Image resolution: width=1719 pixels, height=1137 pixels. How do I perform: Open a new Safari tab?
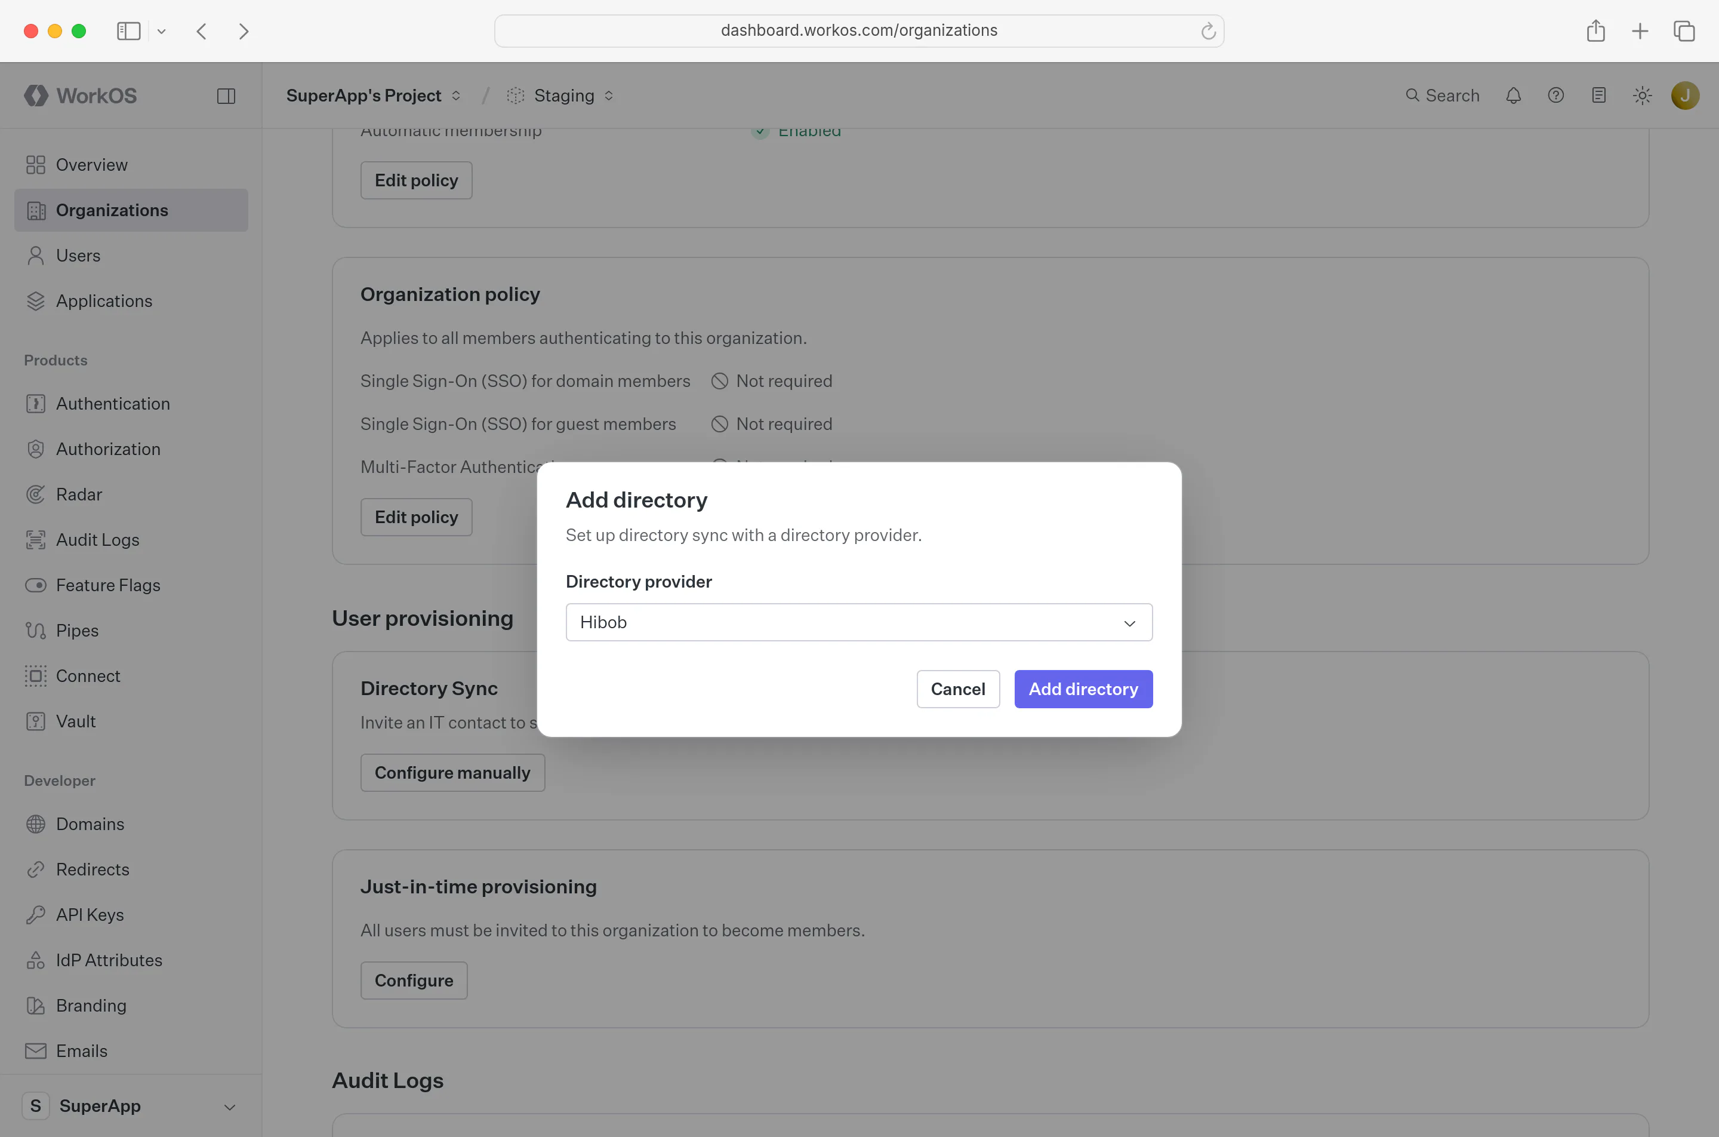point(1640,31)
